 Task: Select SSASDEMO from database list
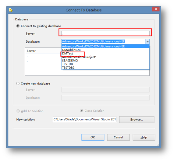click(x=105, y=61)
